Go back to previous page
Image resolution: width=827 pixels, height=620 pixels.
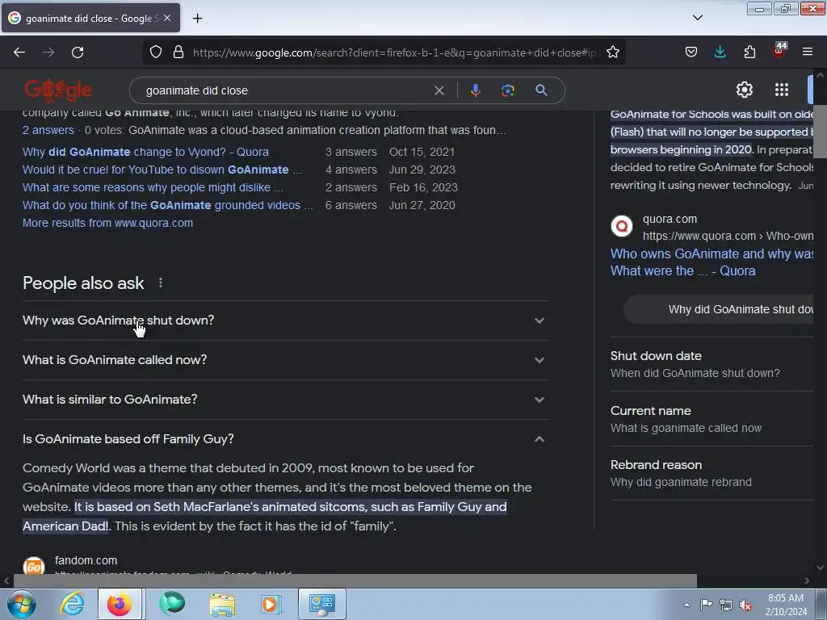tap(19, 52)
